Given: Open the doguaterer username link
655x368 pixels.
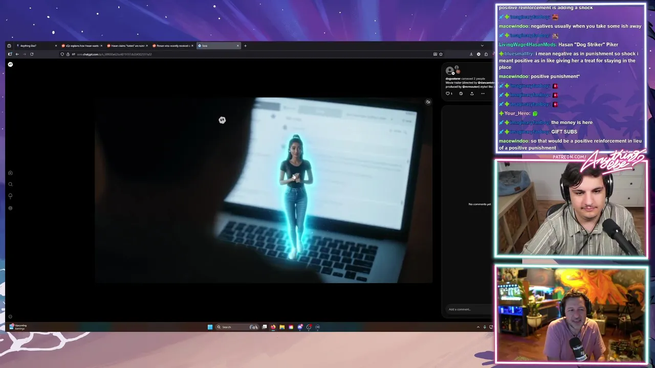Looking at the screenshot, I should click(x=453, y=79).
